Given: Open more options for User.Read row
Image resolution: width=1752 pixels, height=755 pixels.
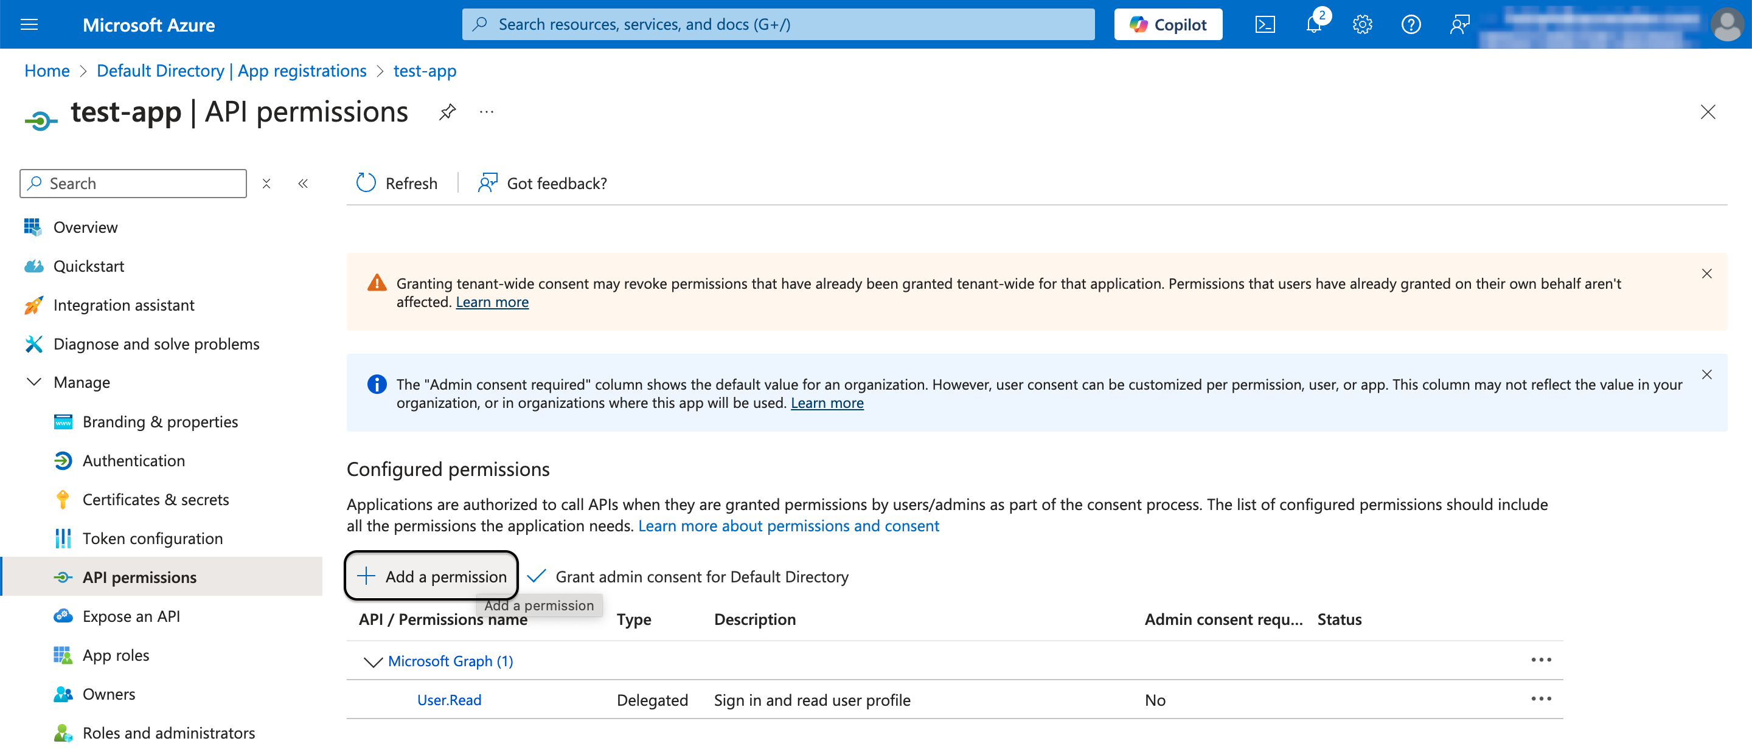Looking at the screenshot, I should [x=1540, y=698].
